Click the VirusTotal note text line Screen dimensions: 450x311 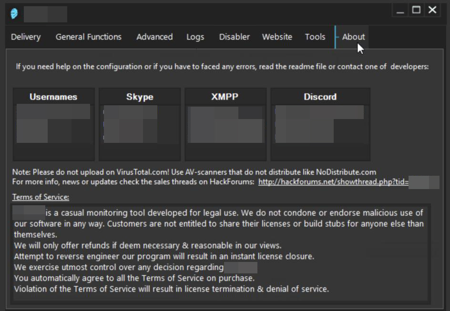pyautogui.click(x=194, y=172)
